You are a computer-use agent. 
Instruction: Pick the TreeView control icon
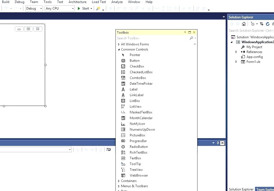(123, 170)
